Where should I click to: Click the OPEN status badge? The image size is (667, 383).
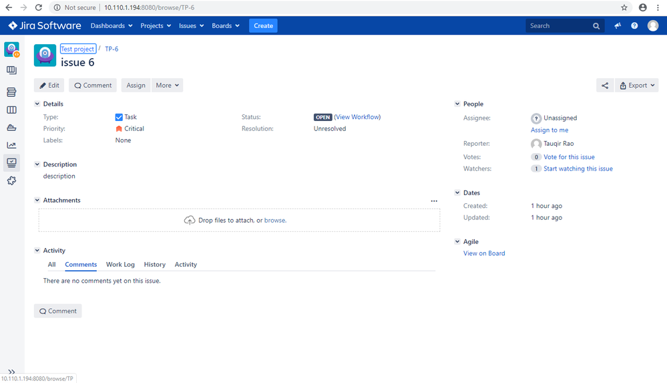[x=323, y=117]
